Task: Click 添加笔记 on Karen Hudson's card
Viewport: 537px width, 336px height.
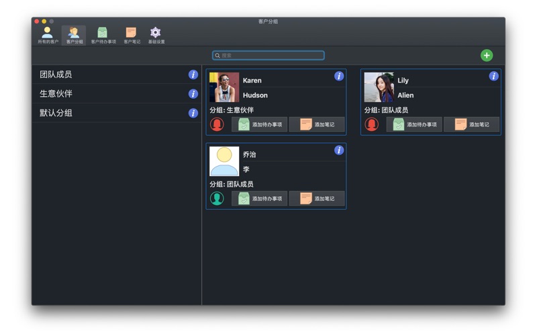Action: click(317, 124)
